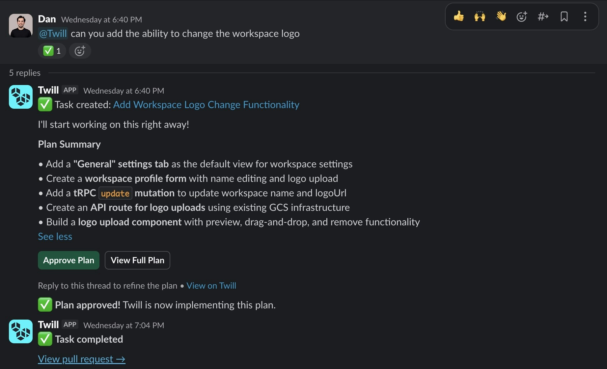Open the emoji reaction picker from the hover toolbar
This screenshot has width=607, height=369.
click(522, 16)
